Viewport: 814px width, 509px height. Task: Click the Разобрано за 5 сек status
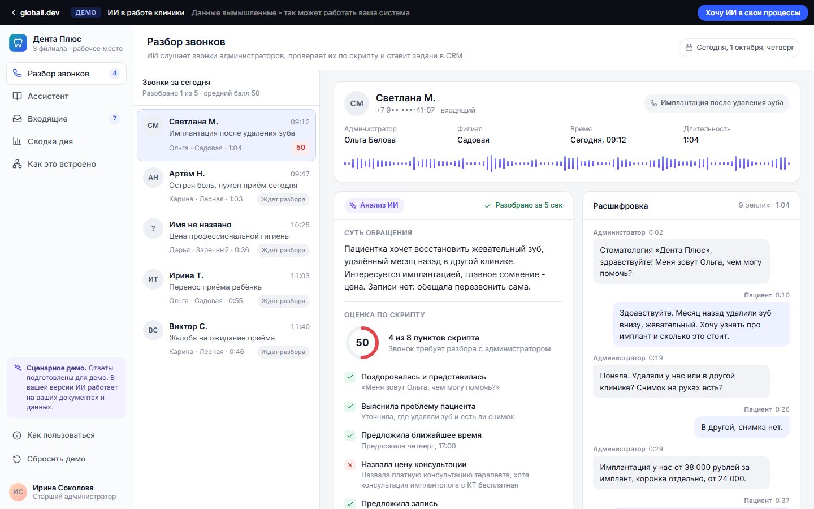point(523,205)
